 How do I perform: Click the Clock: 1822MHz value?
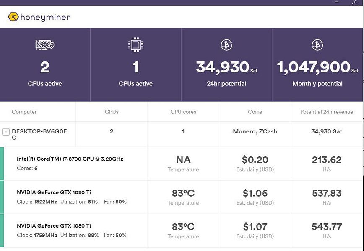(x=37, y=202)
